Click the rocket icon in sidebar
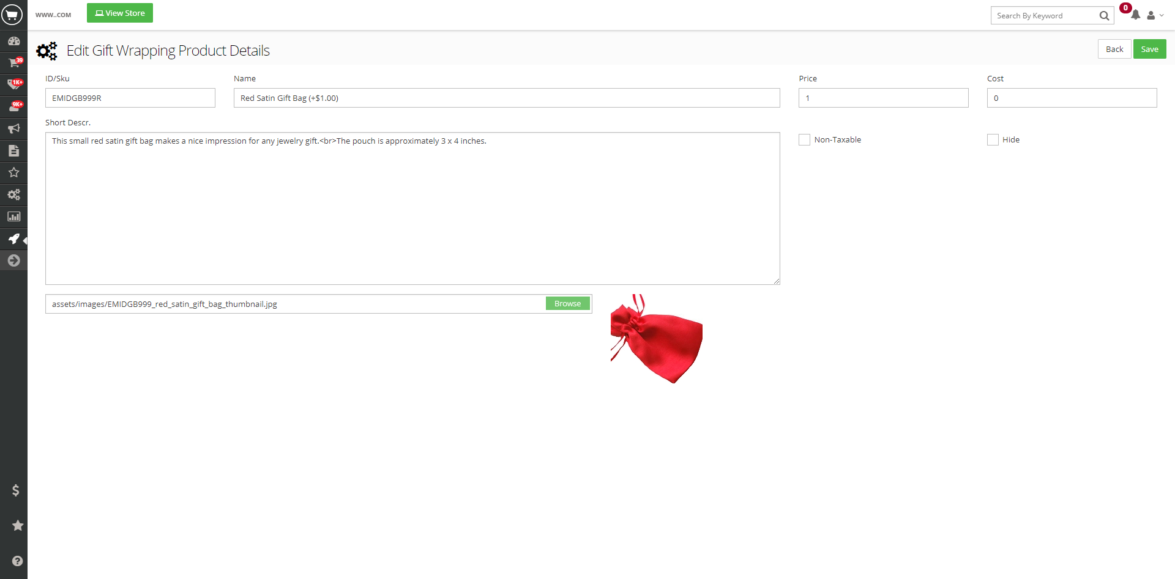This screenshot has height=579, width=1175. [x=13, y=238]
